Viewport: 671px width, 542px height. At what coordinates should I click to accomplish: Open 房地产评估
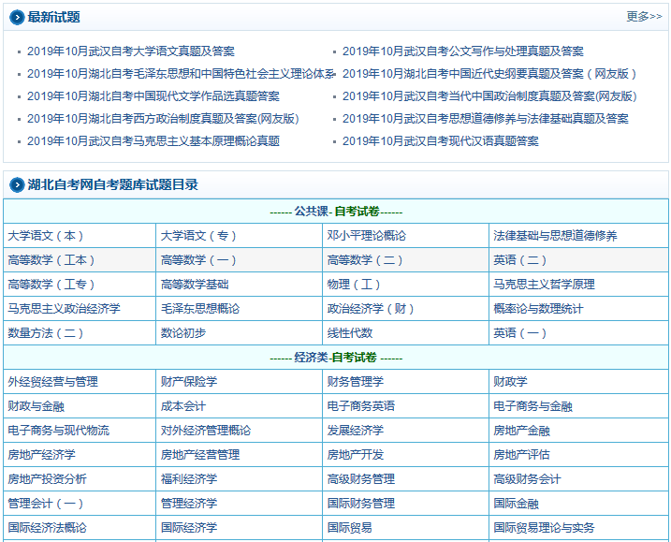[x=521, y=455]
